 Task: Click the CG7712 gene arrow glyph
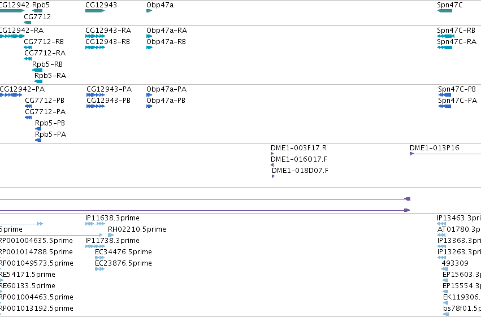pyautogui.click(x=27, y=23)
